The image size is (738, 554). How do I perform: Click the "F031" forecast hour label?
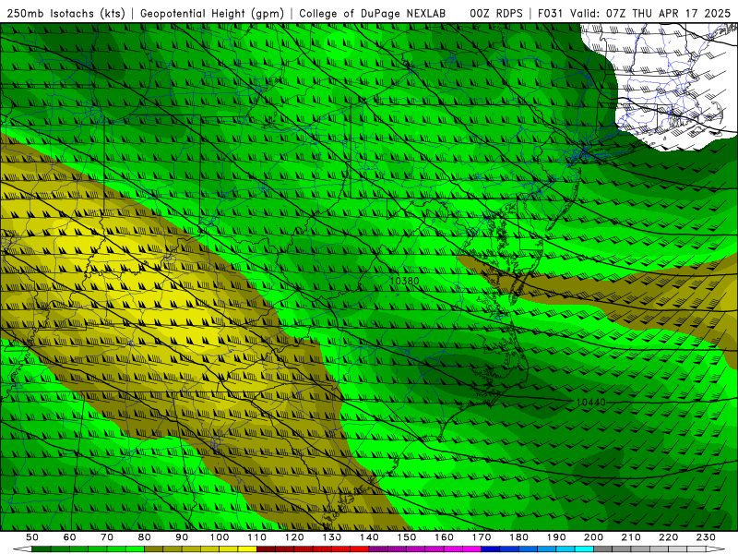(551, 14)
